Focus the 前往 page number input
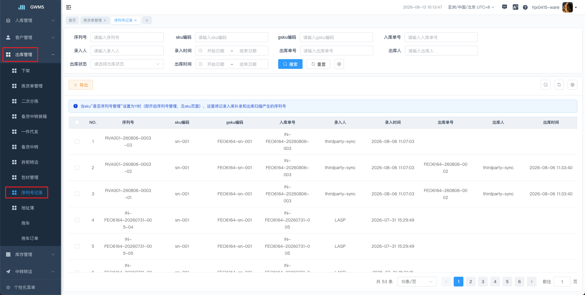Viewport: 585px width, 295px height. tap(562, 282)
